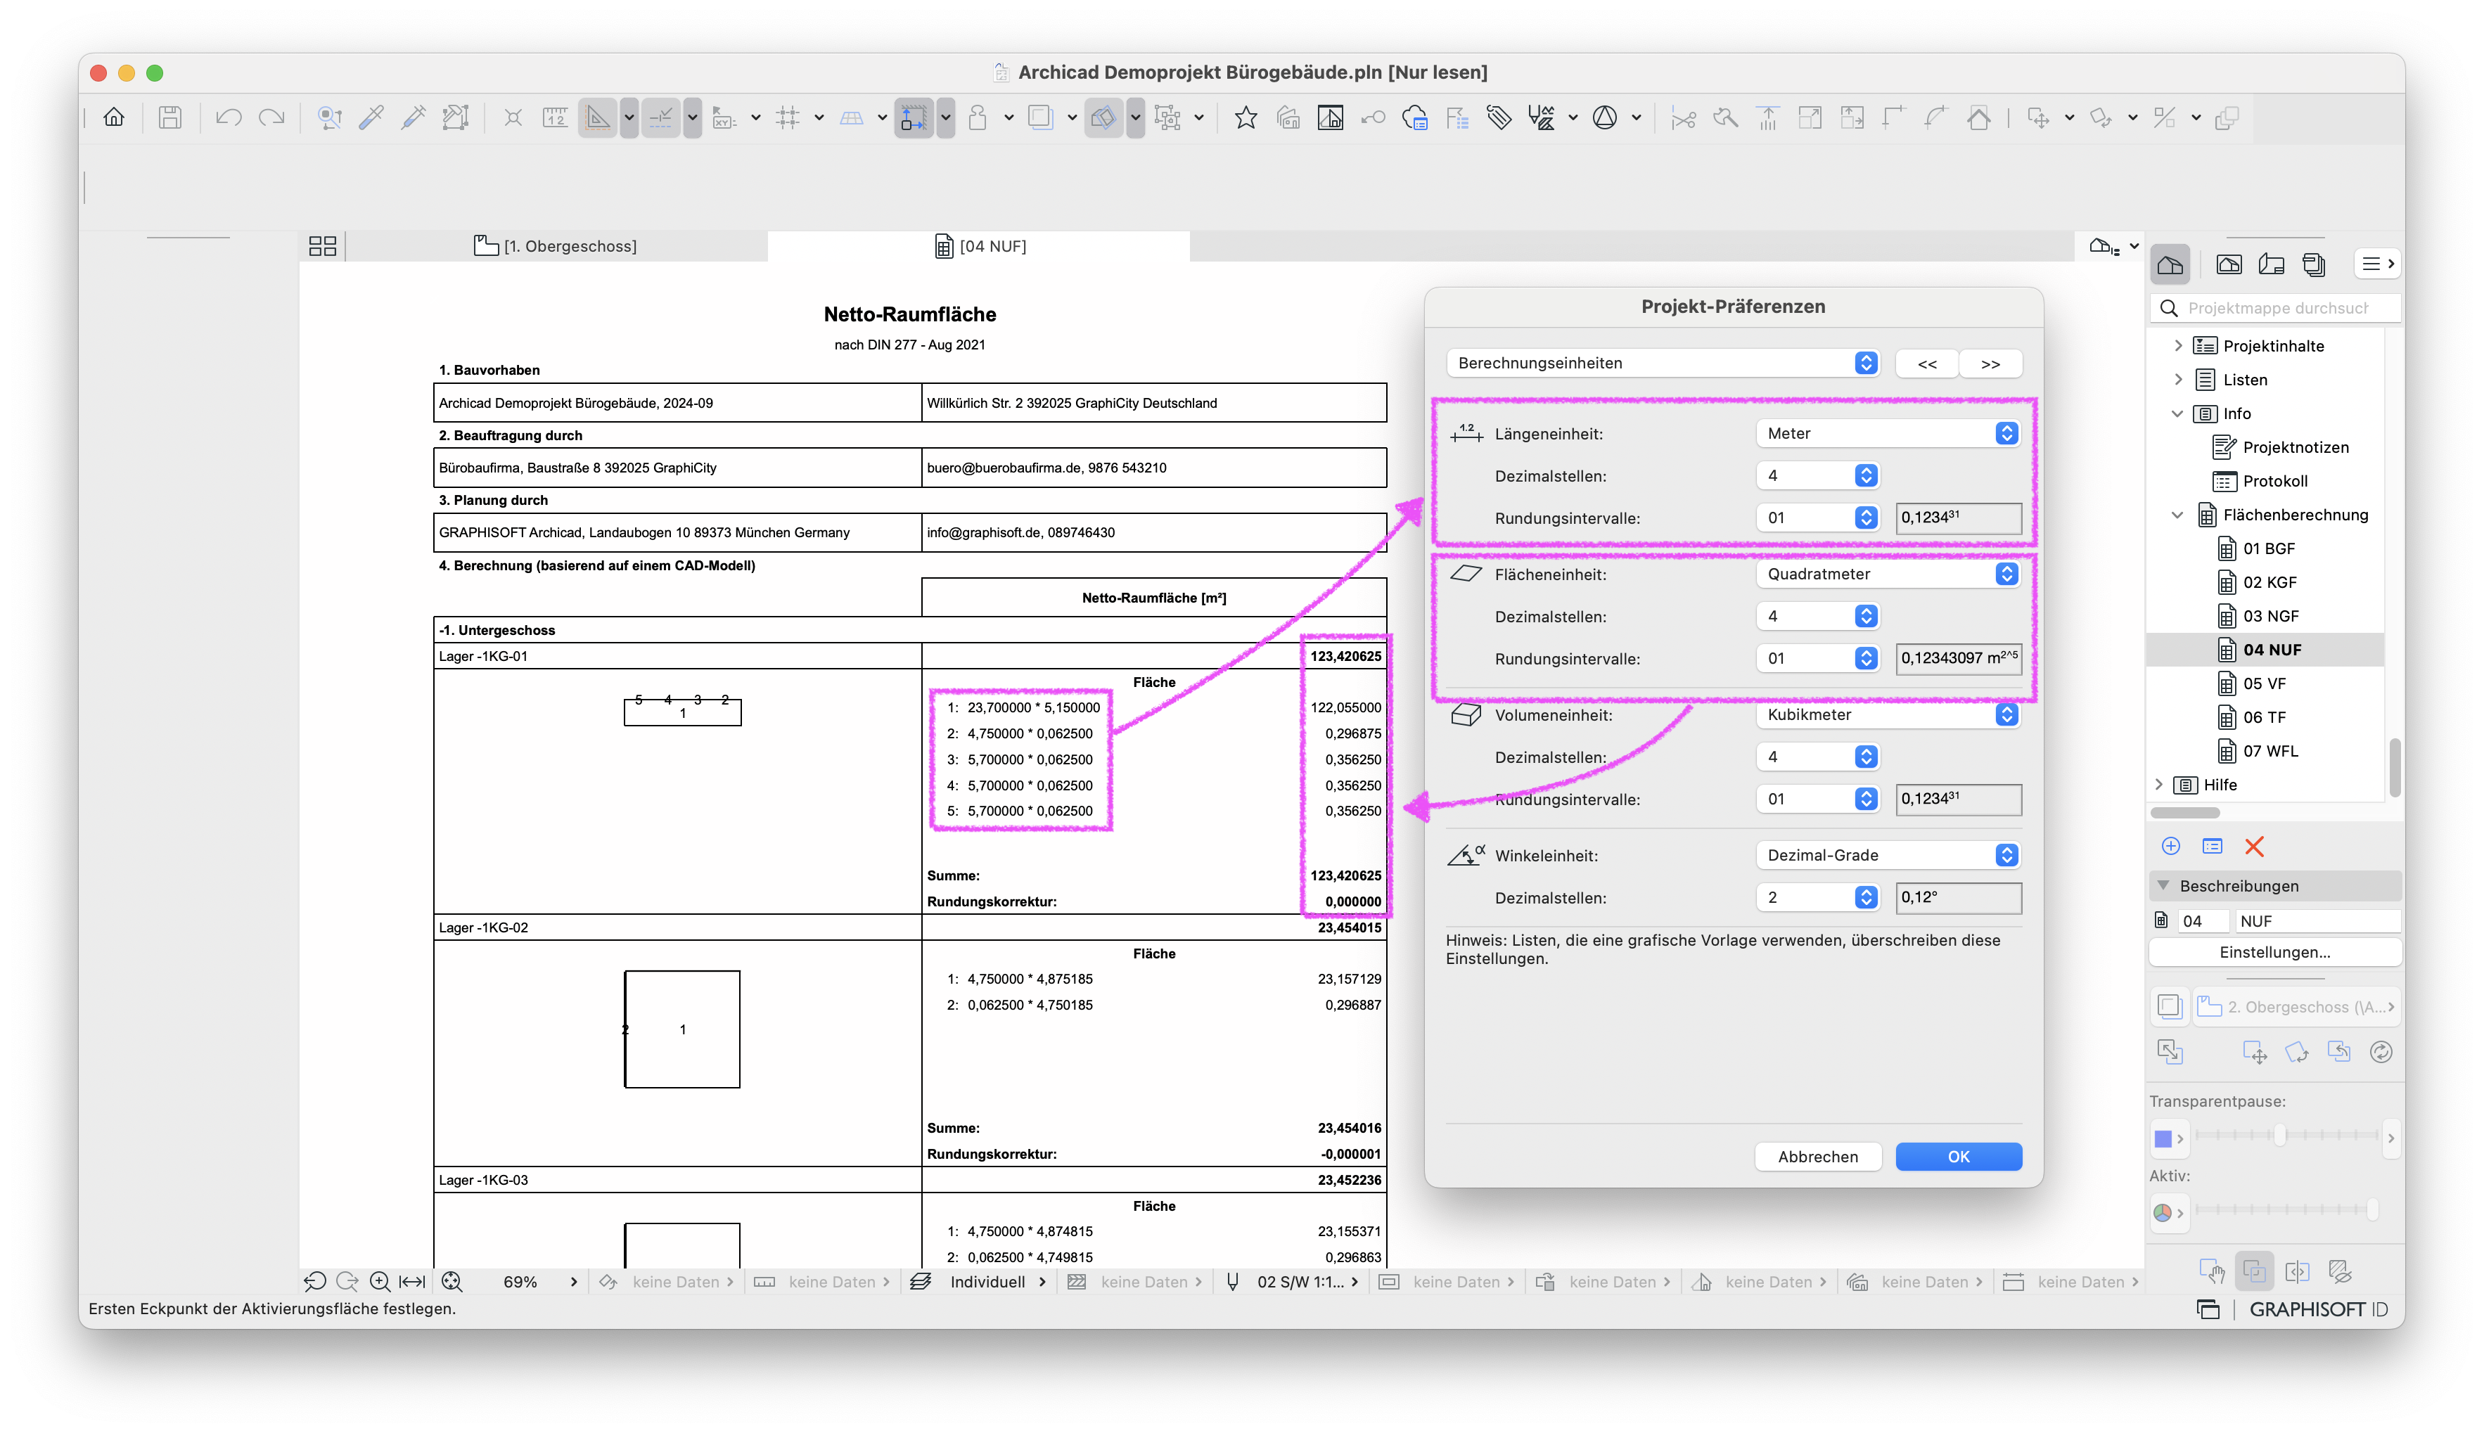Toggle the trace reference square in navigator
Screen dimensions: 2484x1433
click(2169, 1007)
